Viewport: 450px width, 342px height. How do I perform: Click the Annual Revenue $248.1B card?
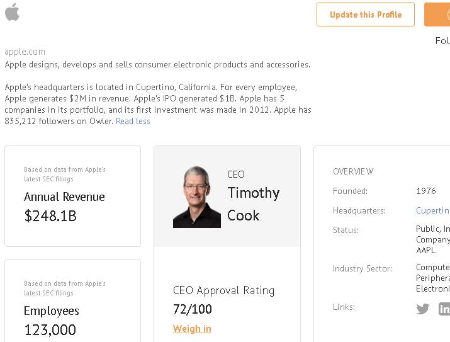(72, 196)
